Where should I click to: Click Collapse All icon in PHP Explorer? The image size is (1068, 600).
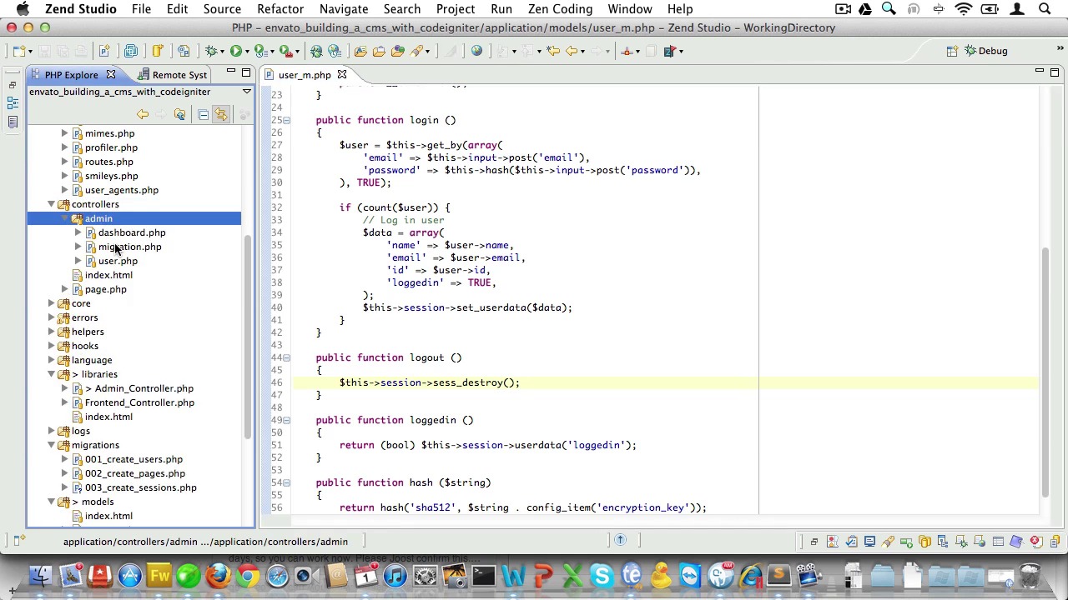203,114
